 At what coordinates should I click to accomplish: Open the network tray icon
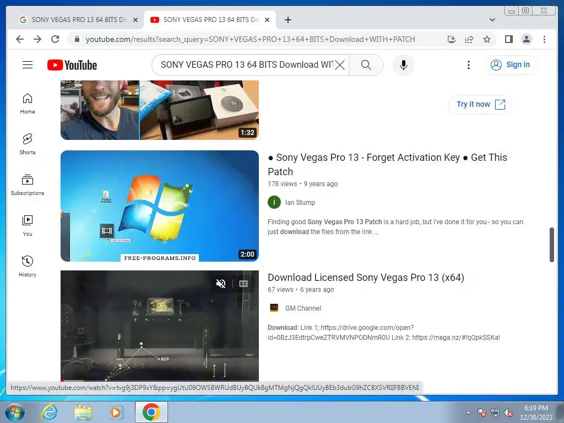click(495, 413)
